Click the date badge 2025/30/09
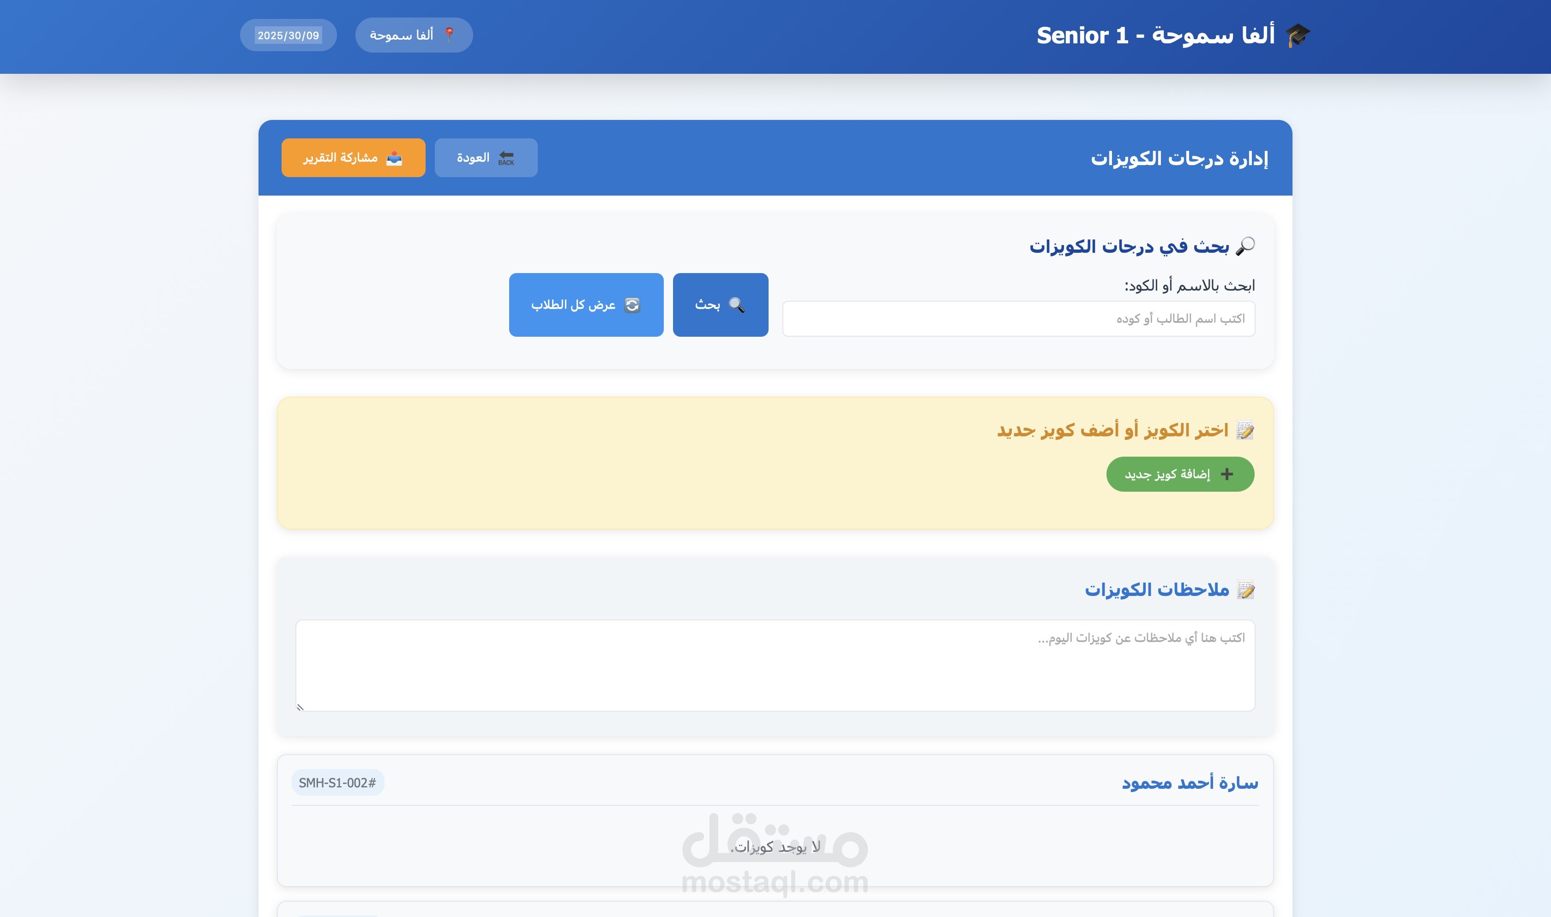This screenshot has width=1551, height=917. coord(288,35)
